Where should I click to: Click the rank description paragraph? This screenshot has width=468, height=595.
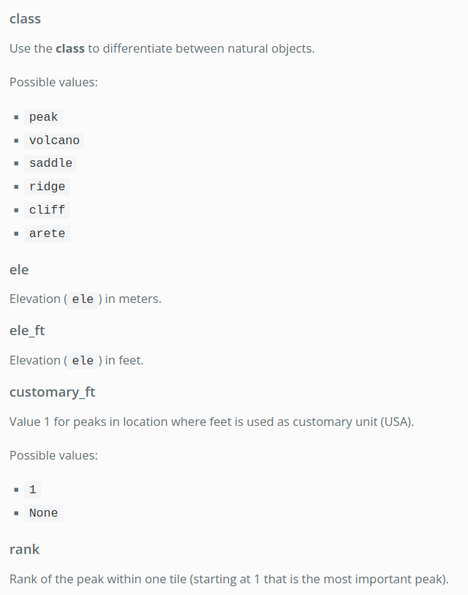(228, 579)
